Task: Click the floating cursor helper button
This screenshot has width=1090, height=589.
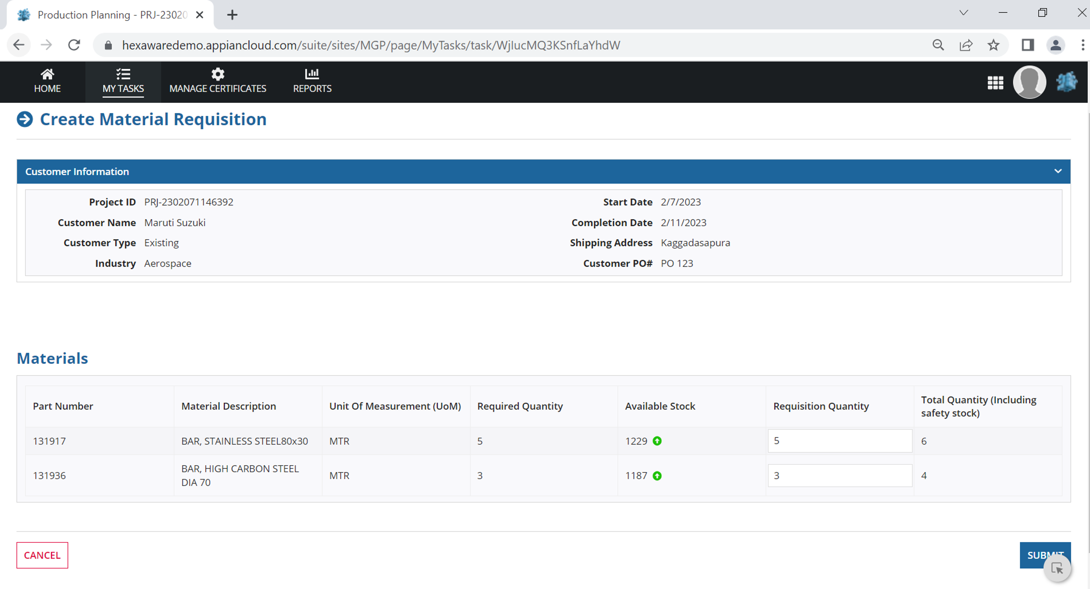Action: tap(1057, 568)
